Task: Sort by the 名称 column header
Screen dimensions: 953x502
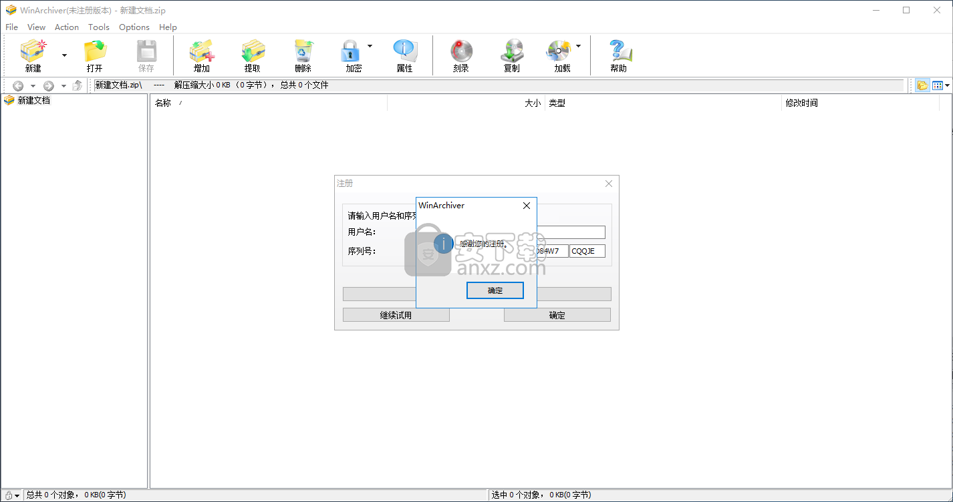Action: 270,103
